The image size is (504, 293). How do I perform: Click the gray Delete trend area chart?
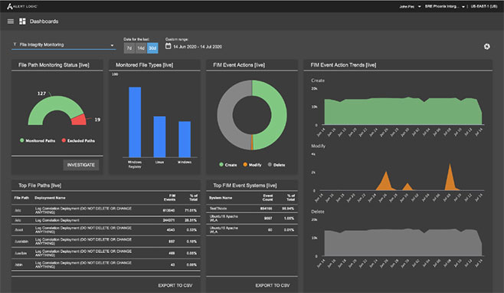(x=403, y=243)
